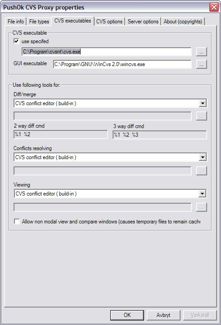Click the CVS executable path field
Screen dimensions: 221x325
tap(107, 52)
